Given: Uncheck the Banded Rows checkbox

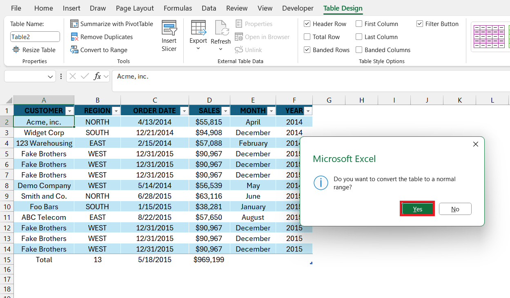Looking at the screenshot, I should [x=307, y=50].
